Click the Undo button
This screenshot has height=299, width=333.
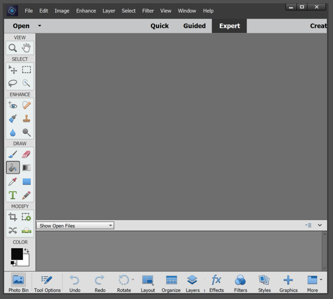coord(75,283)
